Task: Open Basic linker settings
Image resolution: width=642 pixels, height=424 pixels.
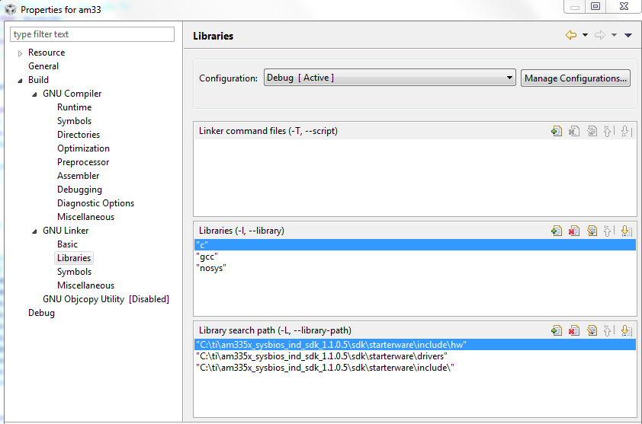Action: [x=67, y=244]
